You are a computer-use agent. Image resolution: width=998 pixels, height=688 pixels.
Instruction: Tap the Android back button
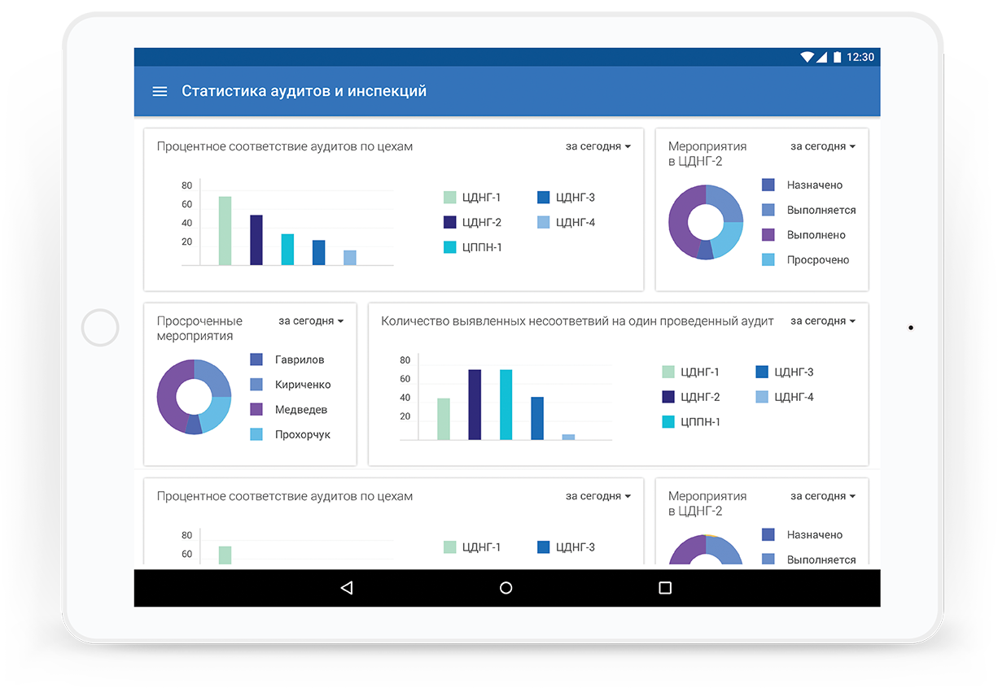[347, 588]
